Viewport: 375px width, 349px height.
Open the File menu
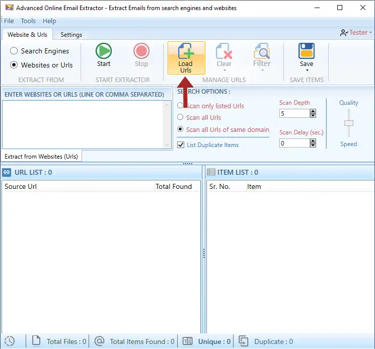click(x=9, y=21)
